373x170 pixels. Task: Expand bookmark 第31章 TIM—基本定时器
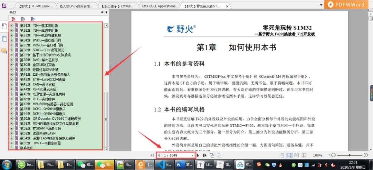pyautogui.click(x=11, y=25)
